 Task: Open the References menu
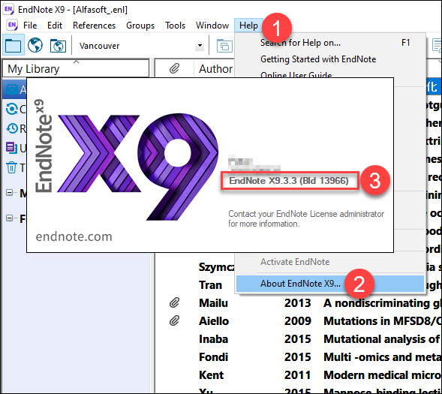(94, 26)
